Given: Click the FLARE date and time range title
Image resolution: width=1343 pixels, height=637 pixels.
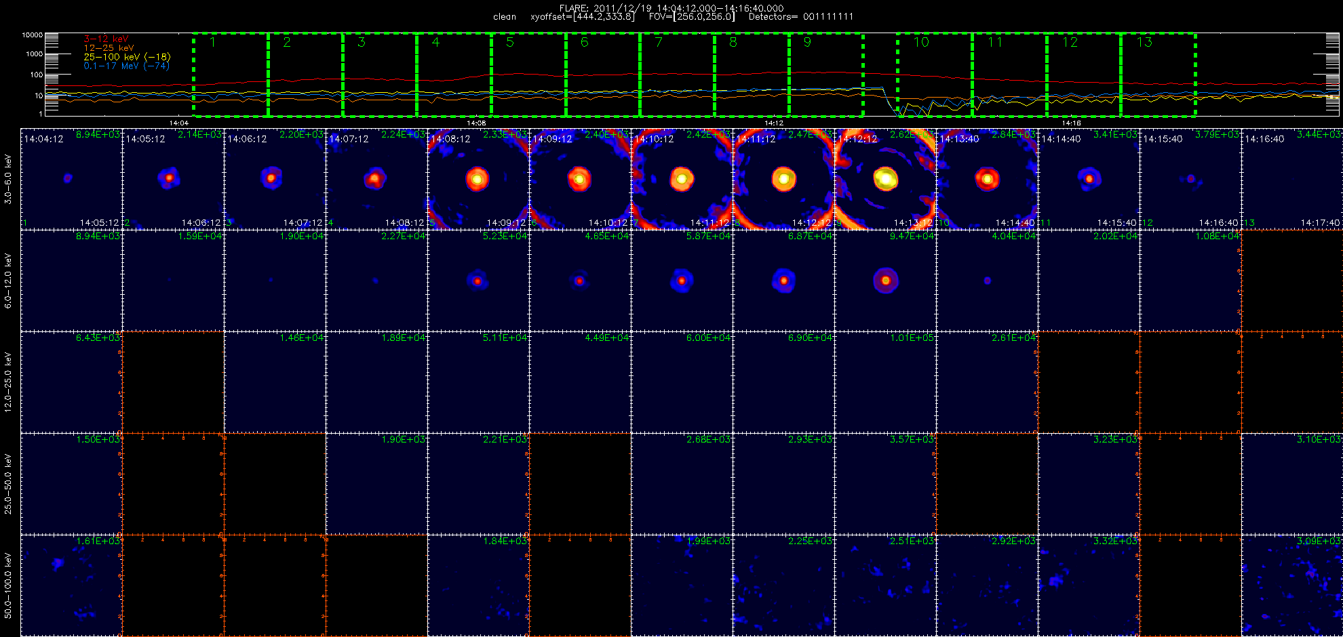Looking at the screenshot, I should (671, 8).
